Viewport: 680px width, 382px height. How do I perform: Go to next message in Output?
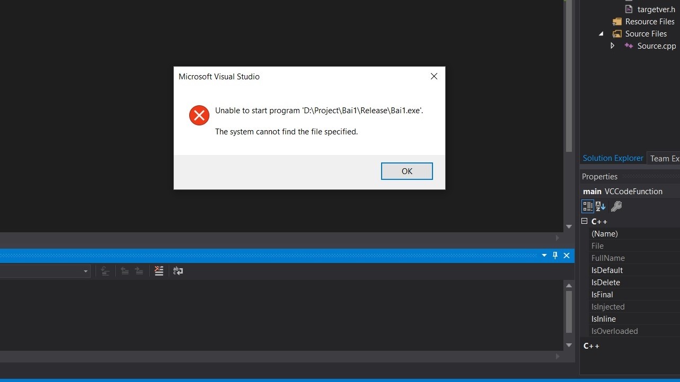(x=139, y=271)
